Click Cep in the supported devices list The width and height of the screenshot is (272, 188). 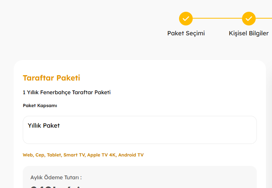click(41, 155)
